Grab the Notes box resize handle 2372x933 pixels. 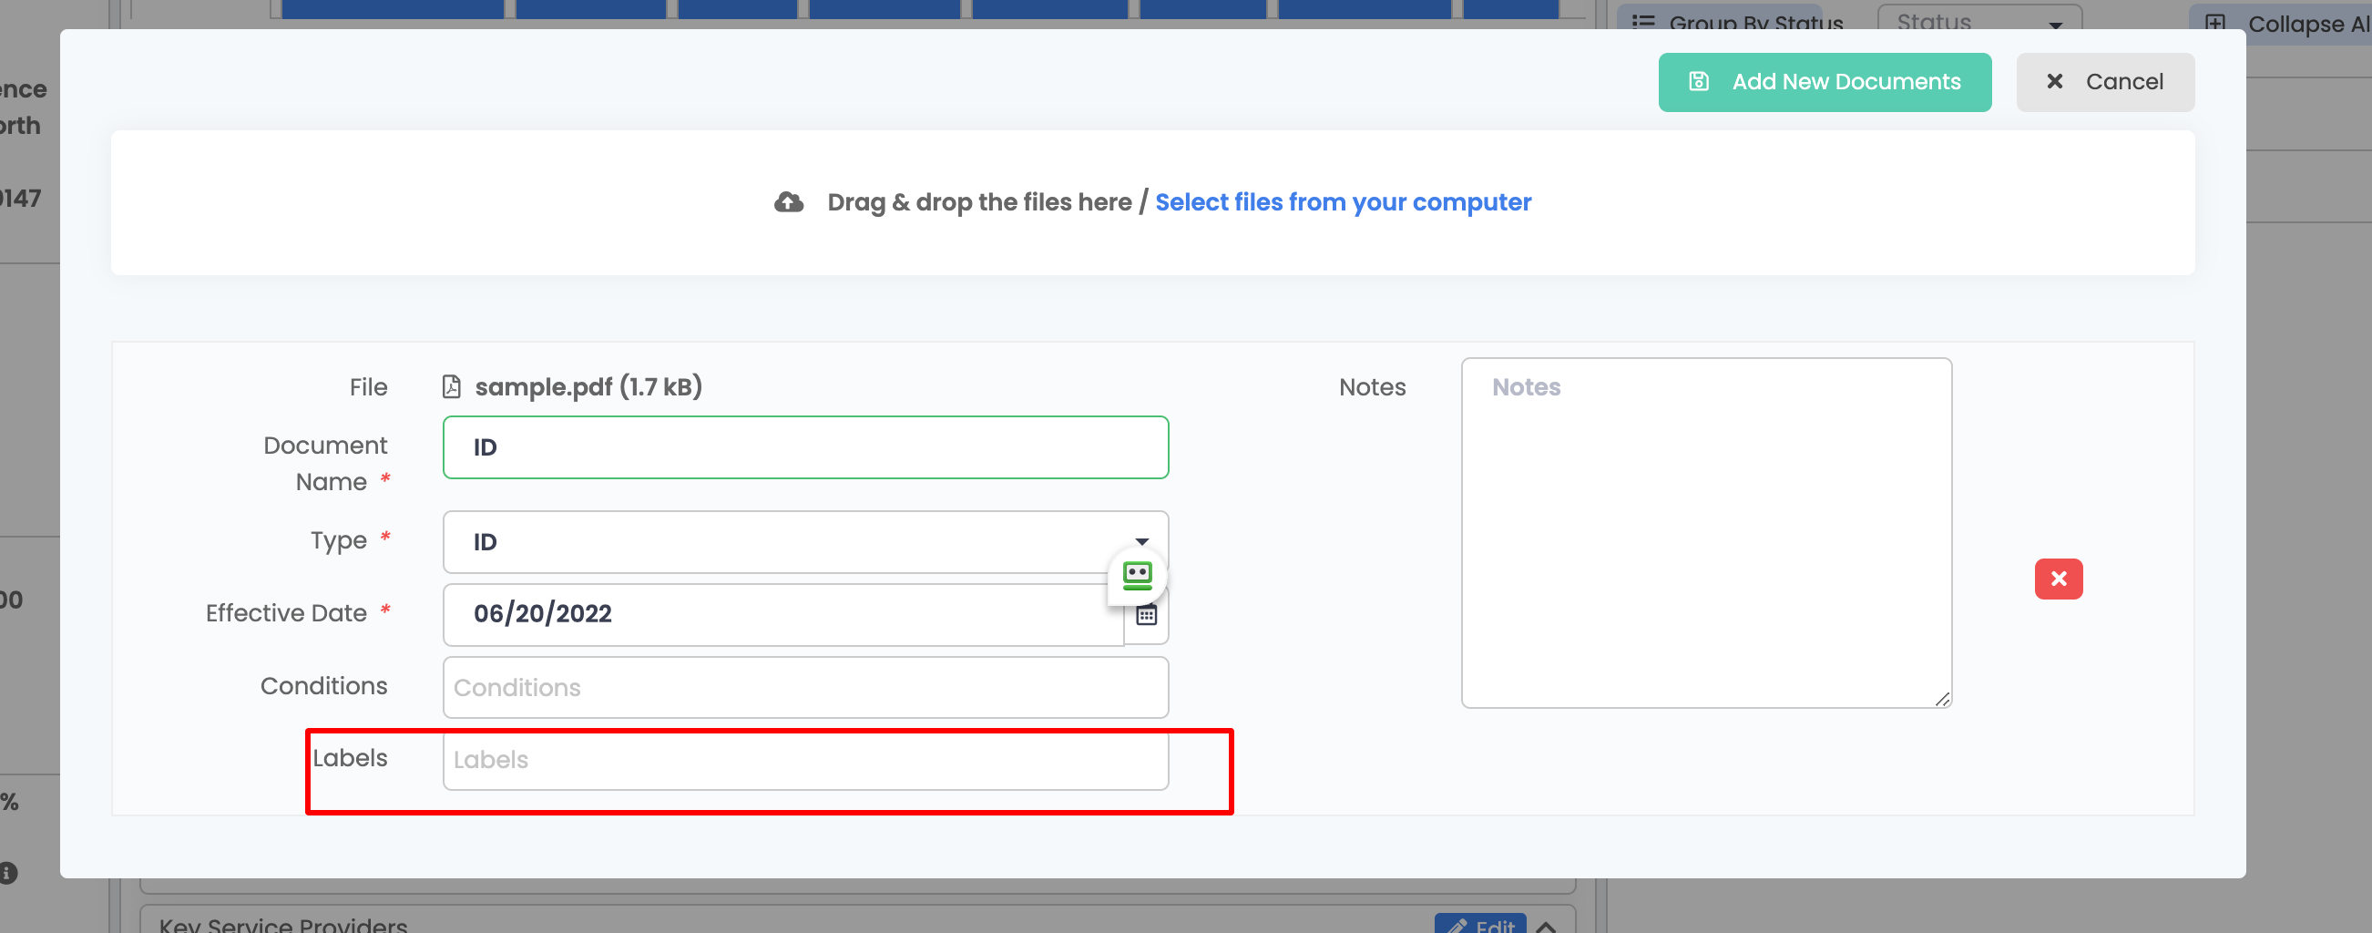pyautogui.click(x=1942, y=699)
